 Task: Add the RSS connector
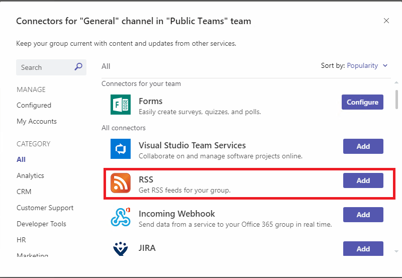pos(363,180)
